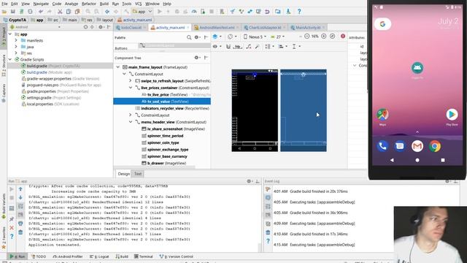467x263 pixels.
Task: Switch to the AndroidManifest.xml tab
Action: tap(216, 28)
